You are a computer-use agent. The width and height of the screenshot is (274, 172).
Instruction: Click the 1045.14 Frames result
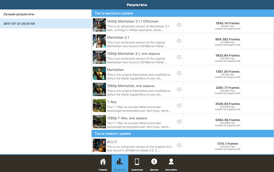[x=227, y=23]
